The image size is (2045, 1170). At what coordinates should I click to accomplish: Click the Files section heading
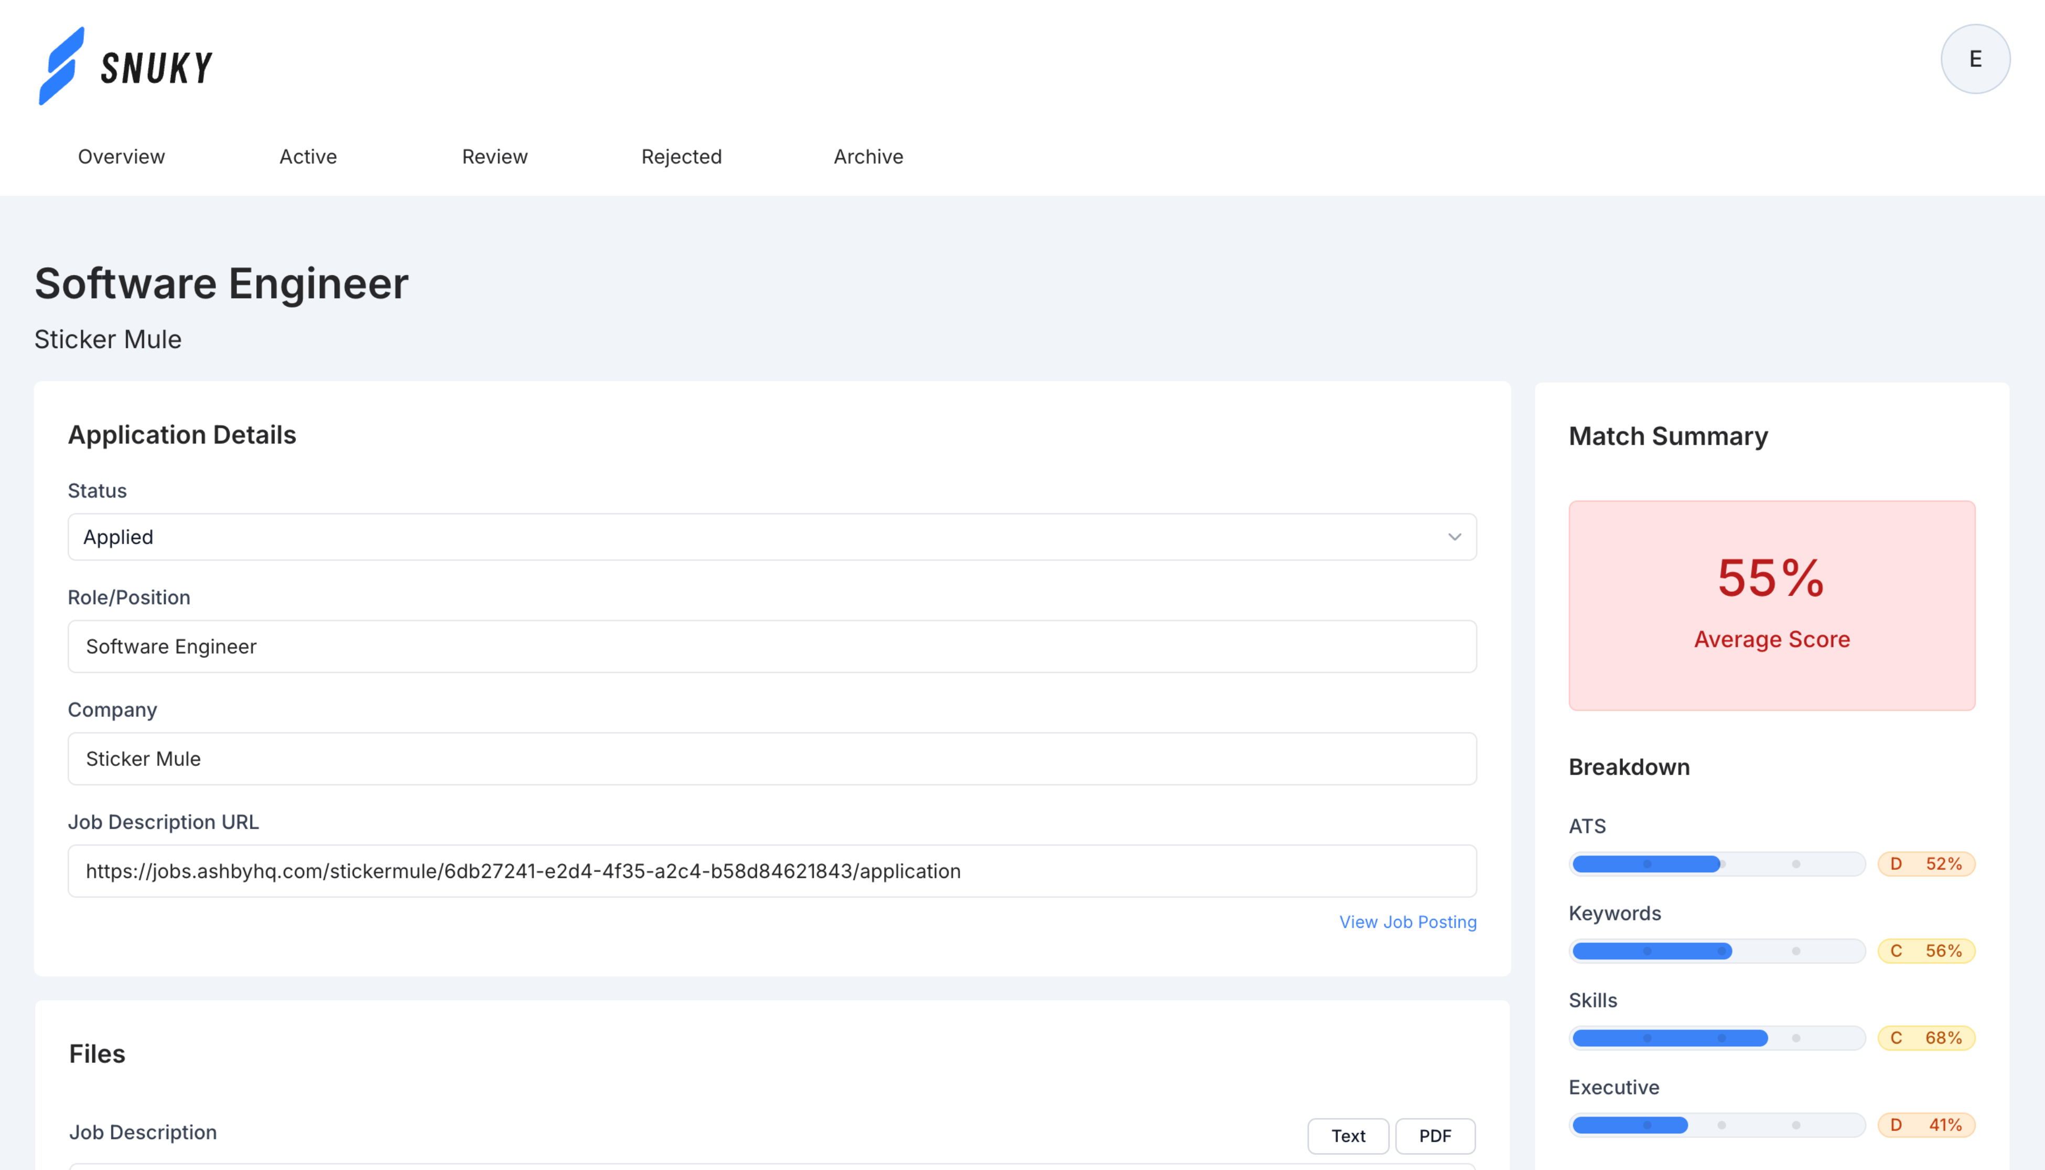coord(97,1054)
